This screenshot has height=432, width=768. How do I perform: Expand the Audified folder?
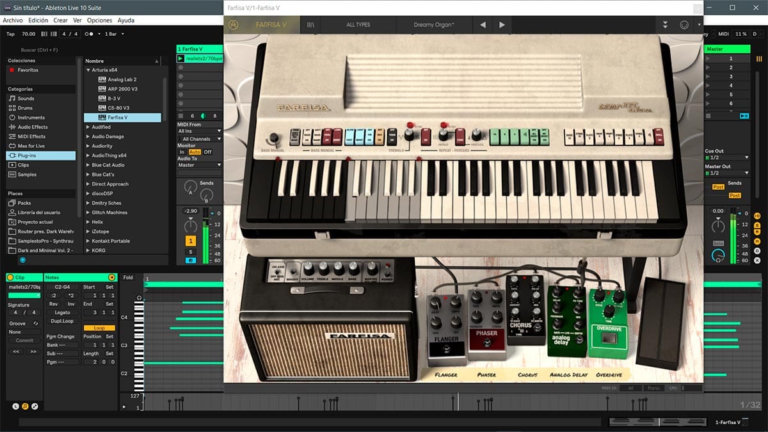88,127
